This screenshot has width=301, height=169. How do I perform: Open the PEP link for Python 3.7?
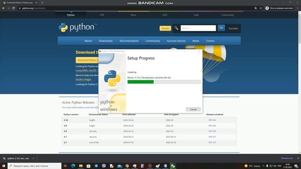pos(212,137)
